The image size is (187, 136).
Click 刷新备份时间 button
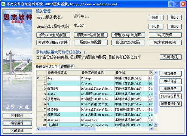pos(171,104)
